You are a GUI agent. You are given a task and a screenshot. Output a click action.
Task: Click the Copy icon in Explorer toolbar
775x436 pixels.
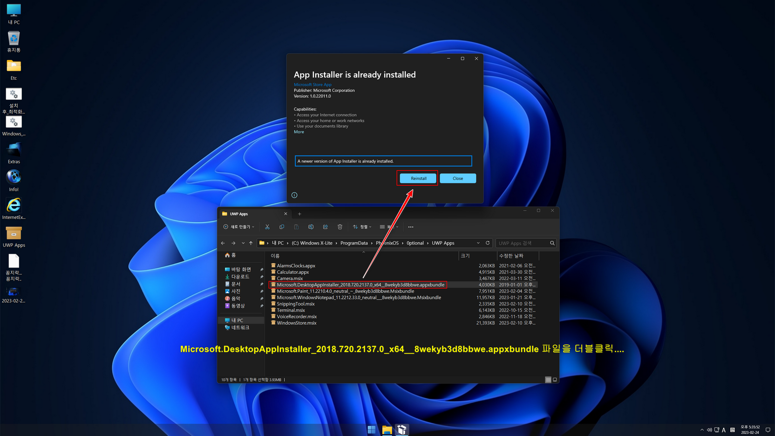point(282,227)
